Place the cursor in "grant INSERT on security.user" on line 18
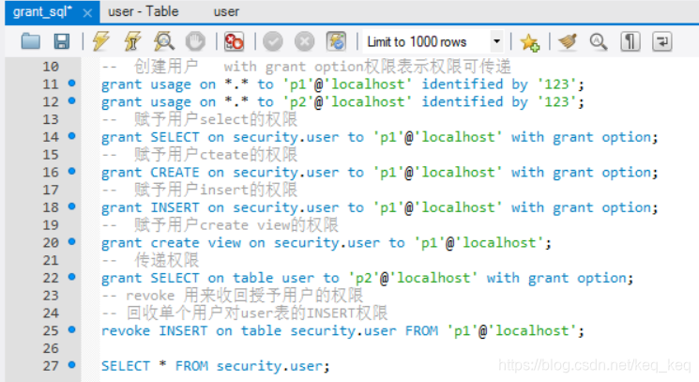Image resolution: width=699 pixels, height=382 pixels. pyautogui.click(x=220, y=207)
